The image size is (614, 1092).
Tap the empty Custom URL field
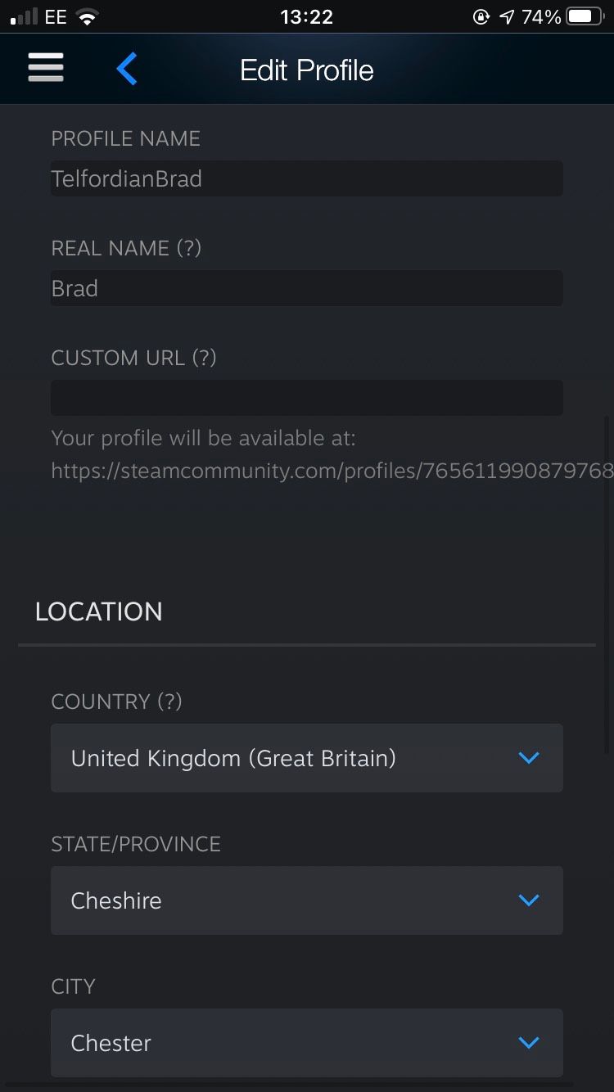[306, 398]
